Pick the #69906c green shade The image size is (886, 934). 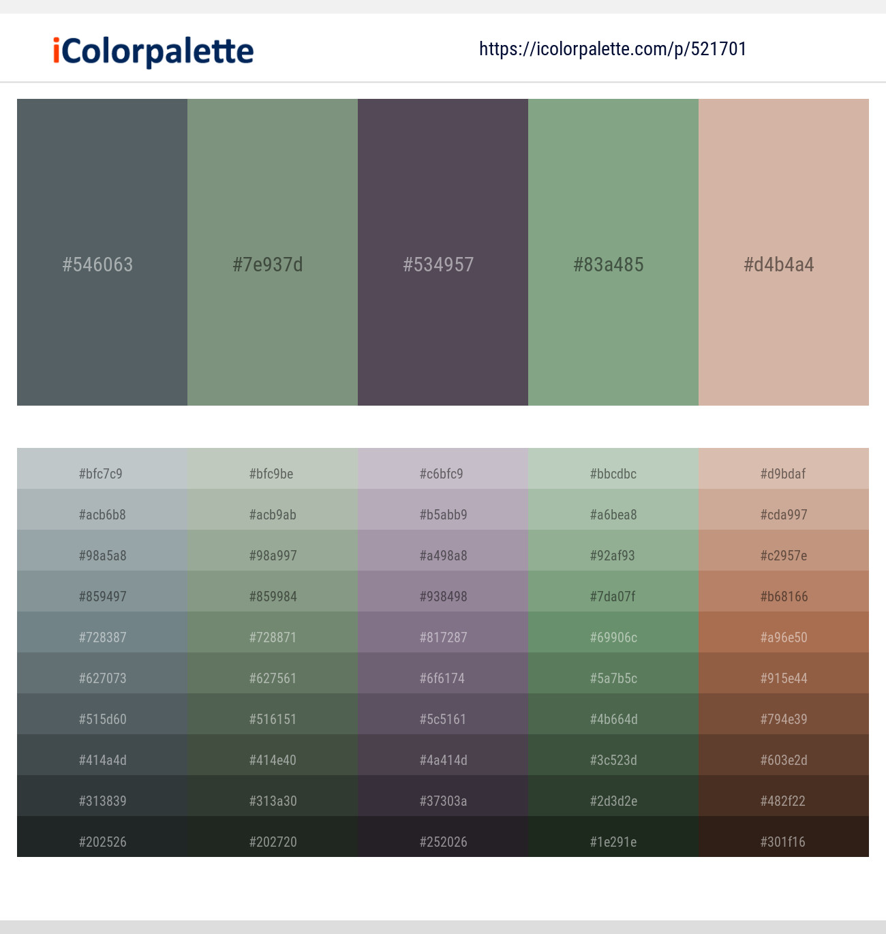click(x=613, y=637)
